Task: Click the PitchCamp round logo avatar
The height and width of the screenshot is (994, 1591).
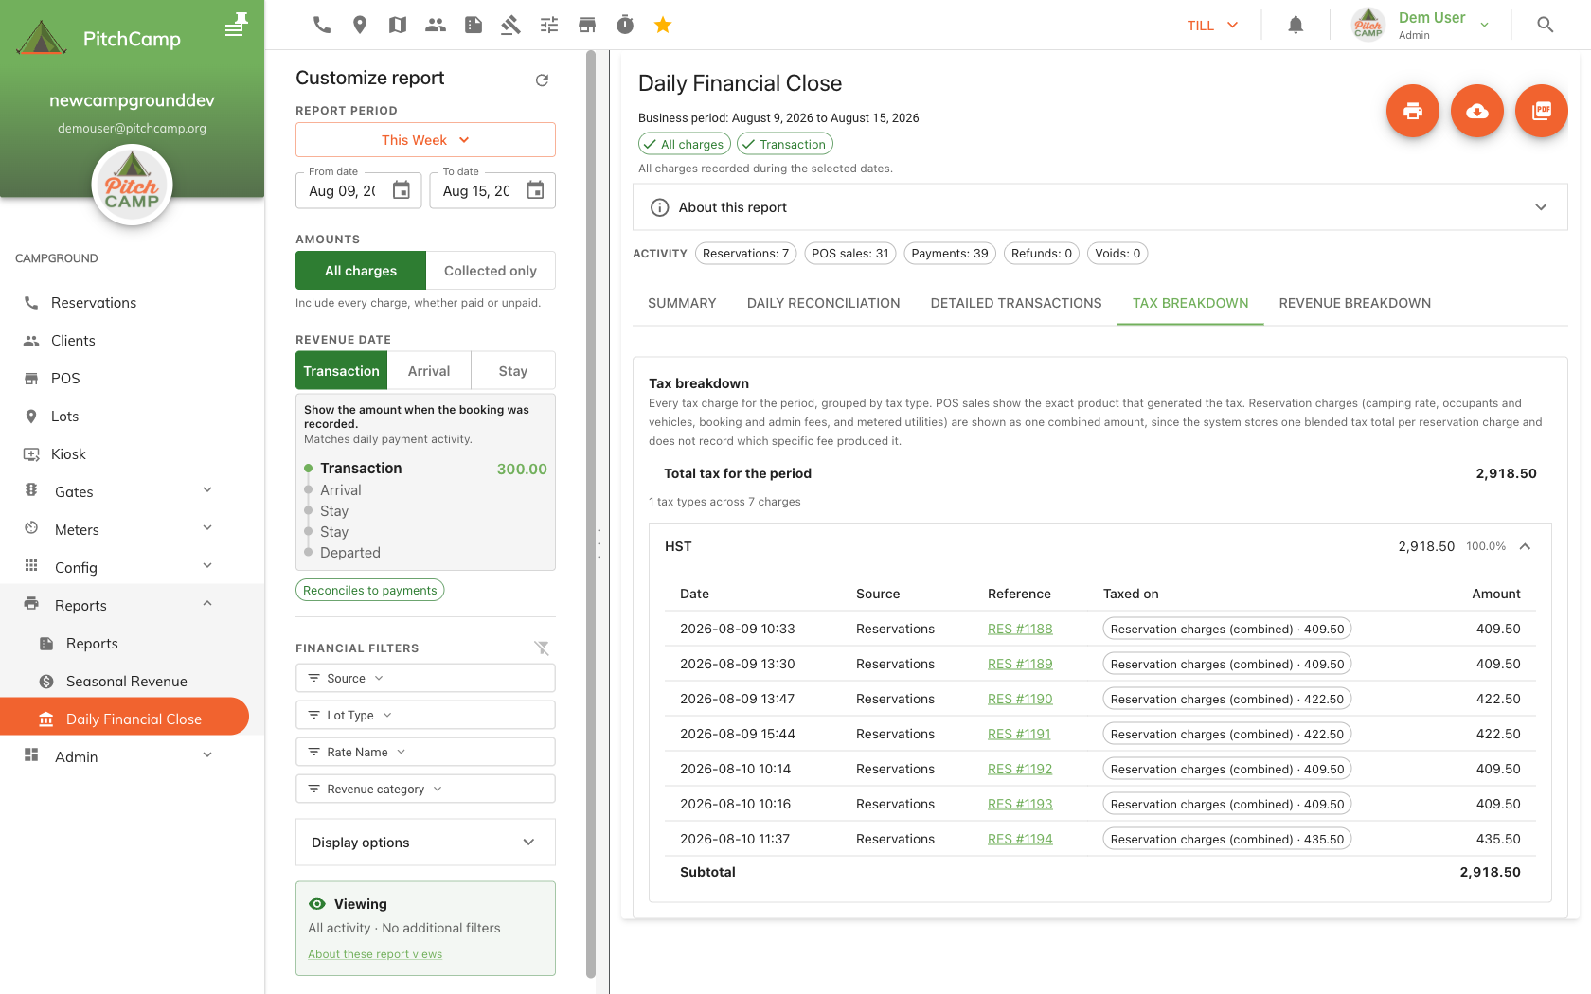Action: point(132,186)
